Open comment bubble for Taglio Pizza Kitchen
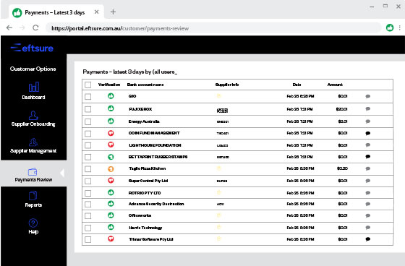 pyautogui.click(x=368, y=168)
